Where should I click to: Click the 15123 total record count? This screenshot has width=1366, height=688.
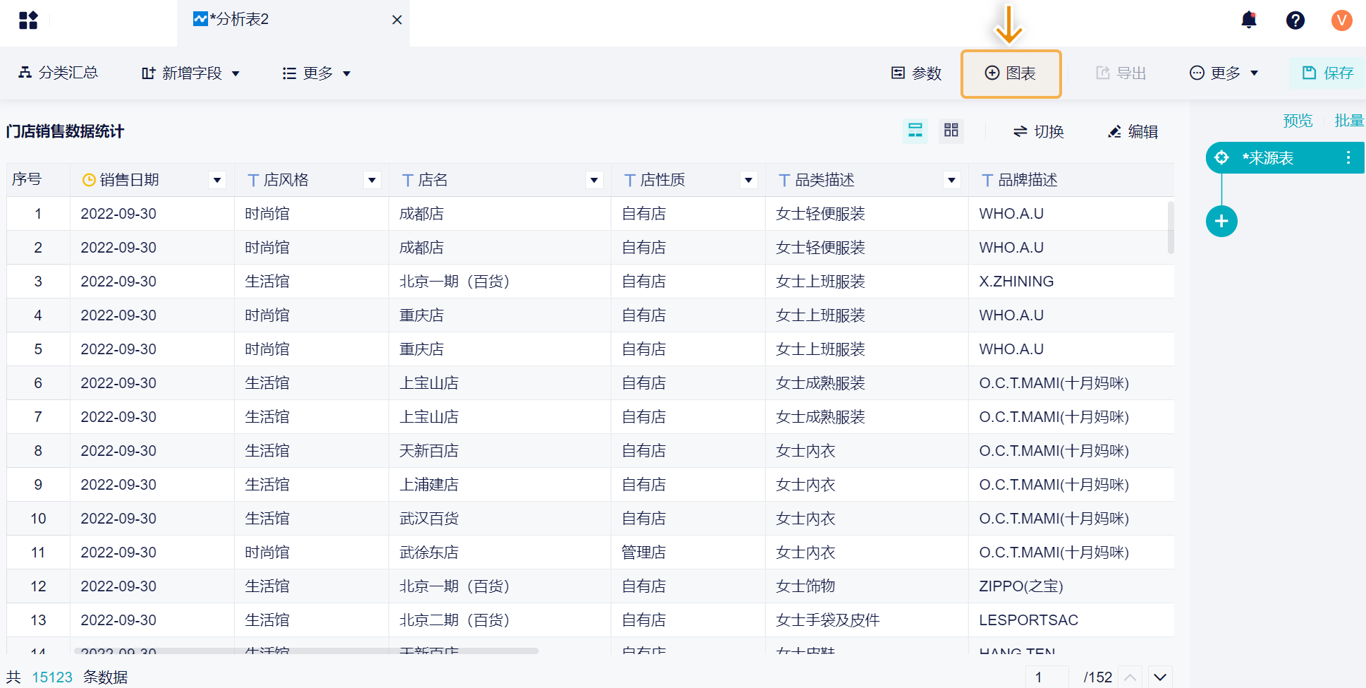(x=52, y=677)
